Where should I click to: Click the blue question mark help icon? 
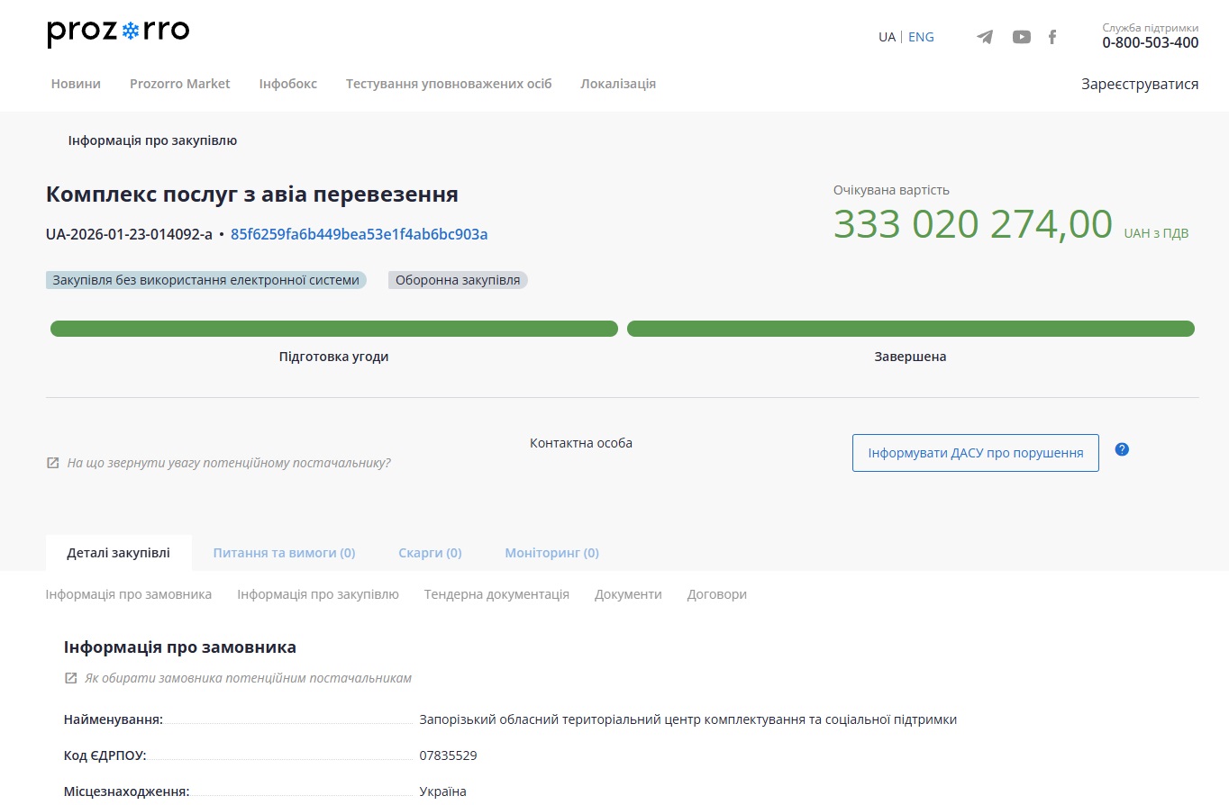pyautogui.click(x=1122, y=449)
